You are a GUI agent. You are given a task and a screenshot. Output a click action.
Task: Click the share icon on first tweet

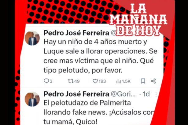coord(153,81)
